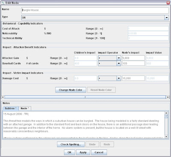
Task: Click the OK button
Action: click(x=69, y=152)
